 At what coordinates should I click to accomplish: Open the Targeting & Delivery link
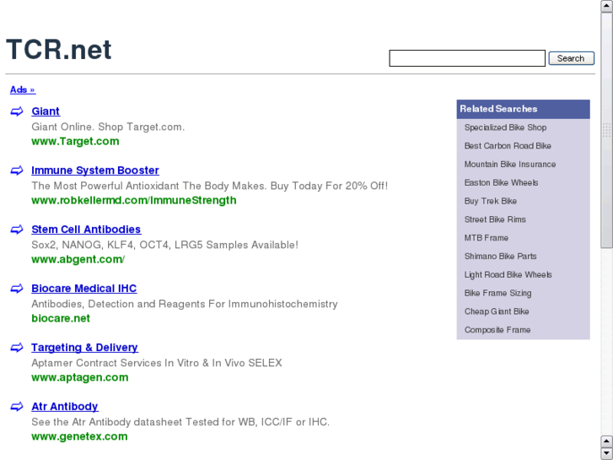coord(84,347)
